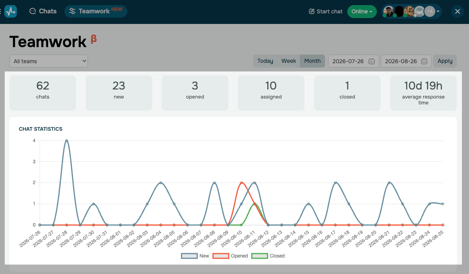Open the Teamwork tab
The image size is (469, 274).
(96, 11)
